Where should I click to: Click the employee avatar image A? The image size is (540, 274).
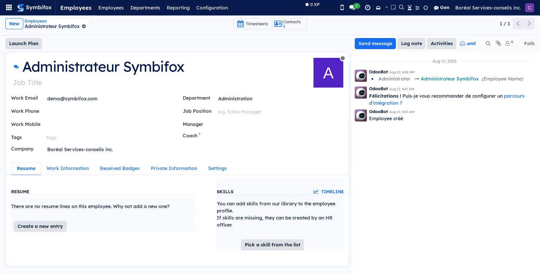coord(328,73)
